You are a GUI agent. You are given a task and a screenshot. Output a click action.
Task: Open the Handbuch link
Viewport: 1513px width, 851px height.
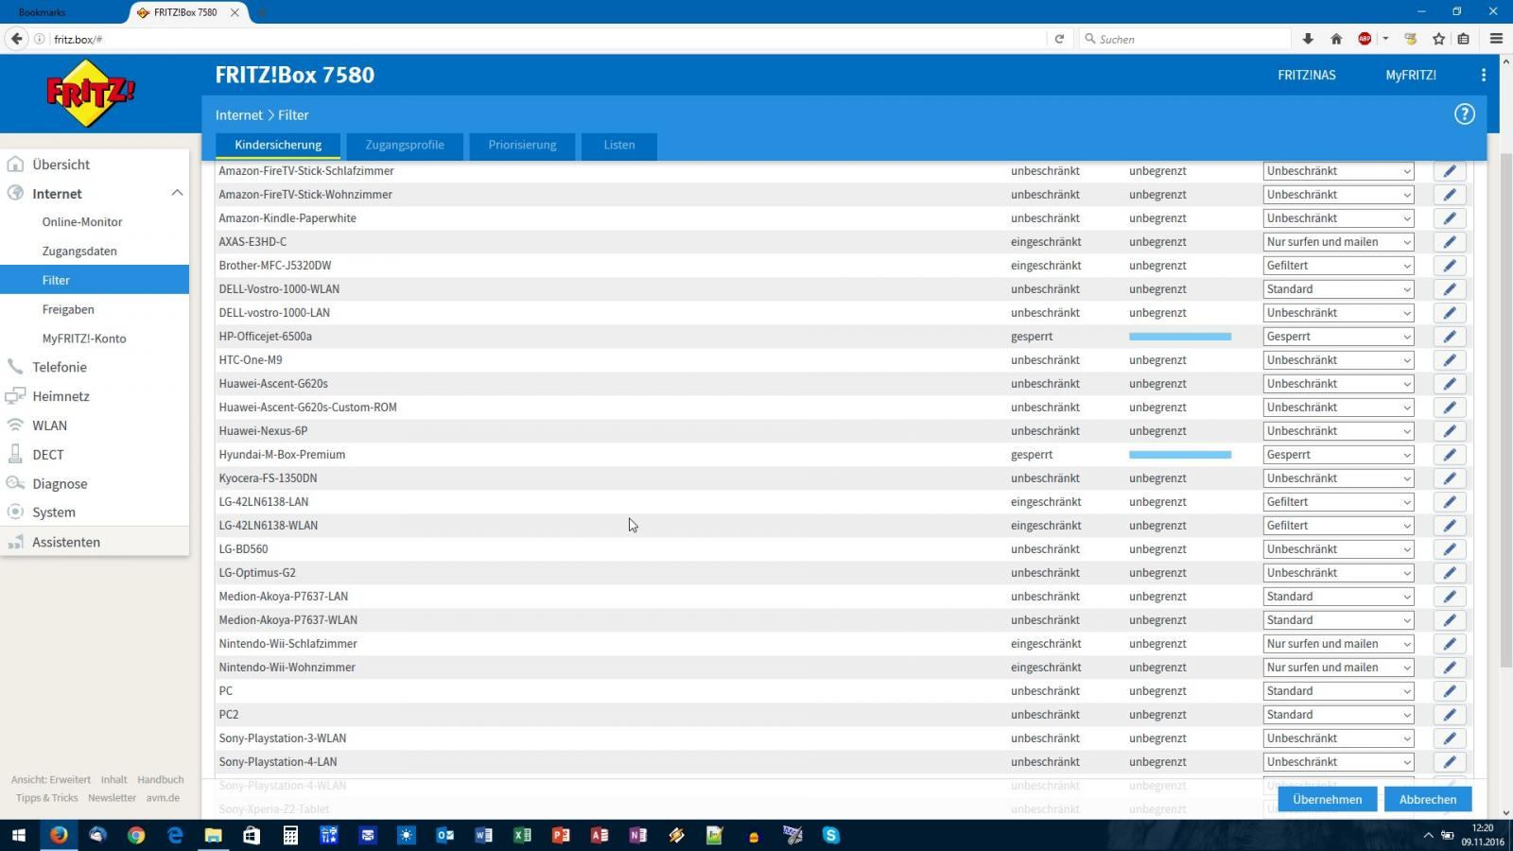coord(161,780)
